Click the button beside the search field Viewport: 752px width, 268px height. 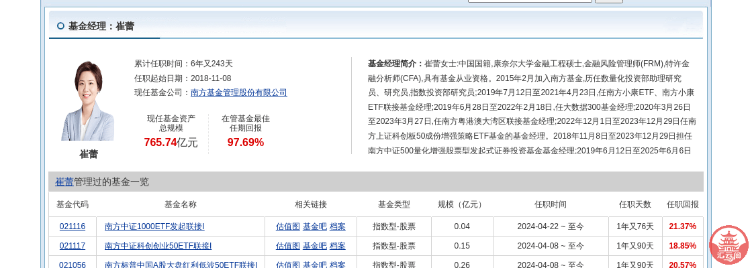(x=609, y=1)
